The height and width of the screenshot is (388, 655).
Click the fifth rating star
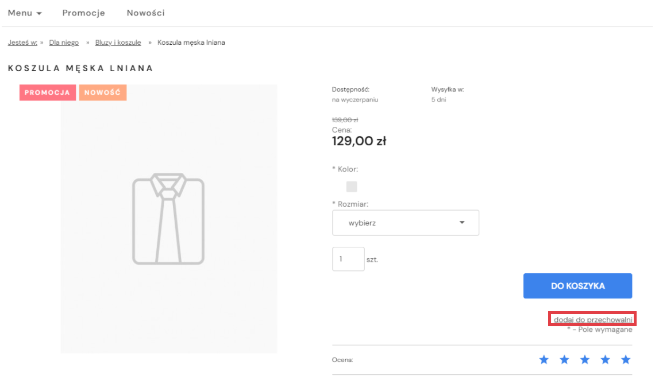coord(626,360)
